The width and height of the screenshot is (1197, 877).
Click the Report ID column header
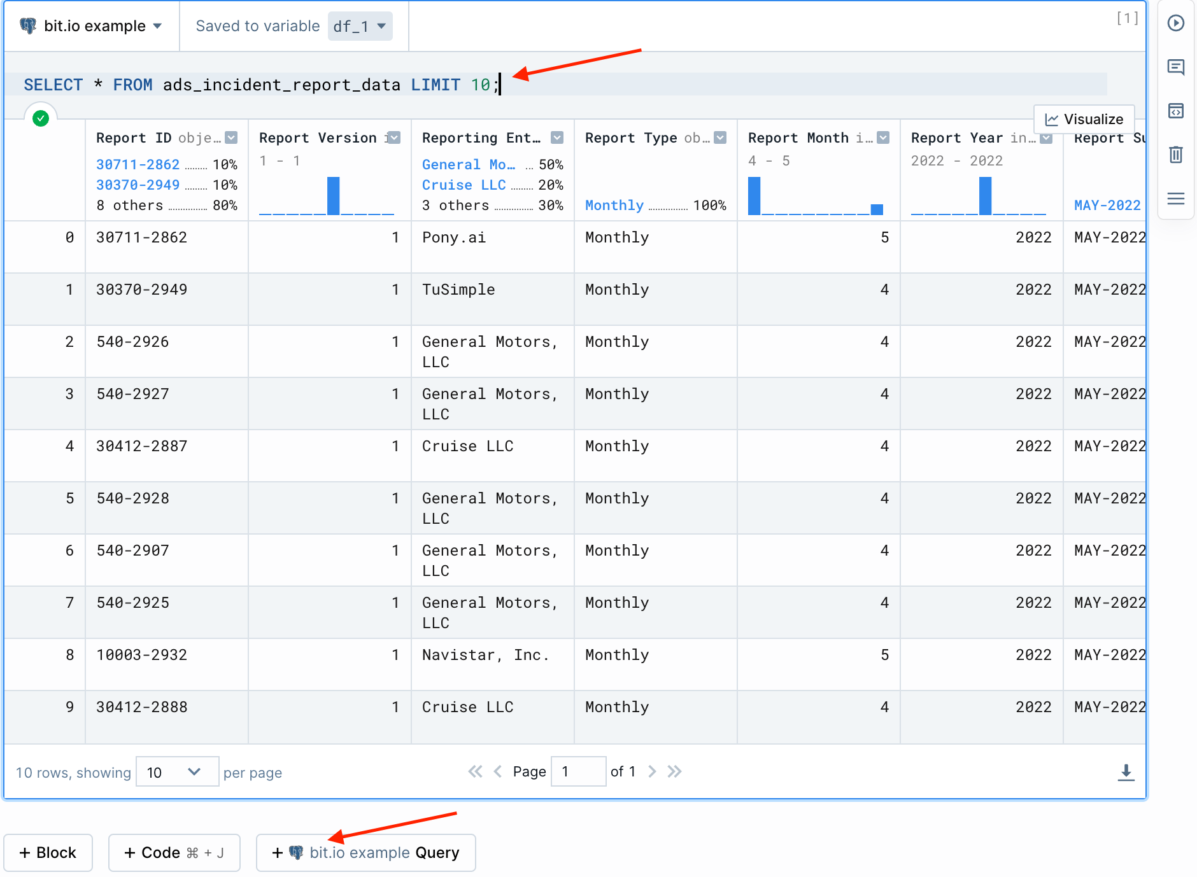(134, 137)
